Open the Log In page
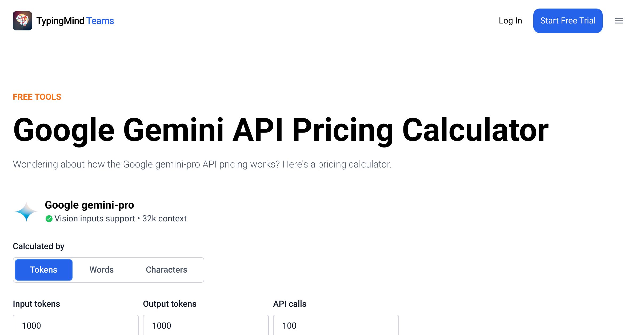 (x=510, y=21)
